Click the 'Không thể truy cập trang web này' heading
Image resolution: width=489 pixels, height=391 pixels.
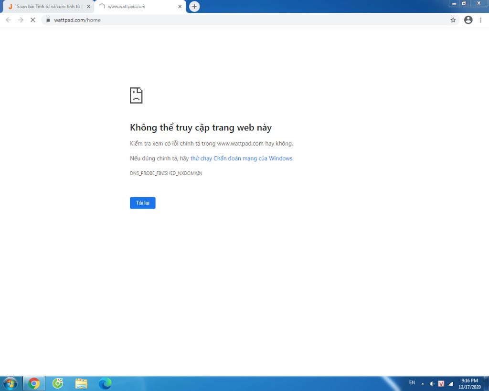point(201,127)
